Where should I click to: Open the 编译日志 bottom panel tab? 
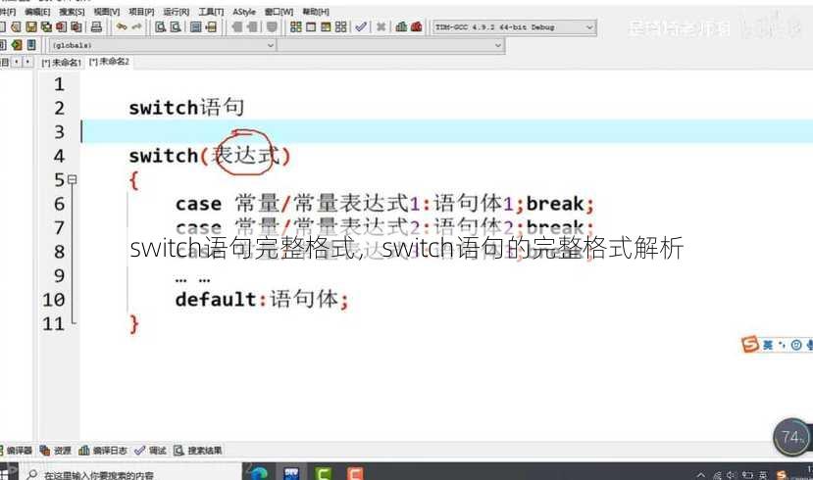(x=103, y=451)
